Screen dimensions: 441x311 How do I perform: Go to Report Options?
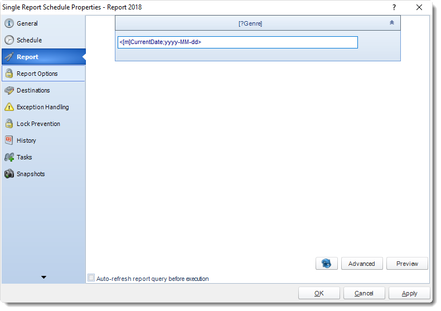tap(43, 74)
